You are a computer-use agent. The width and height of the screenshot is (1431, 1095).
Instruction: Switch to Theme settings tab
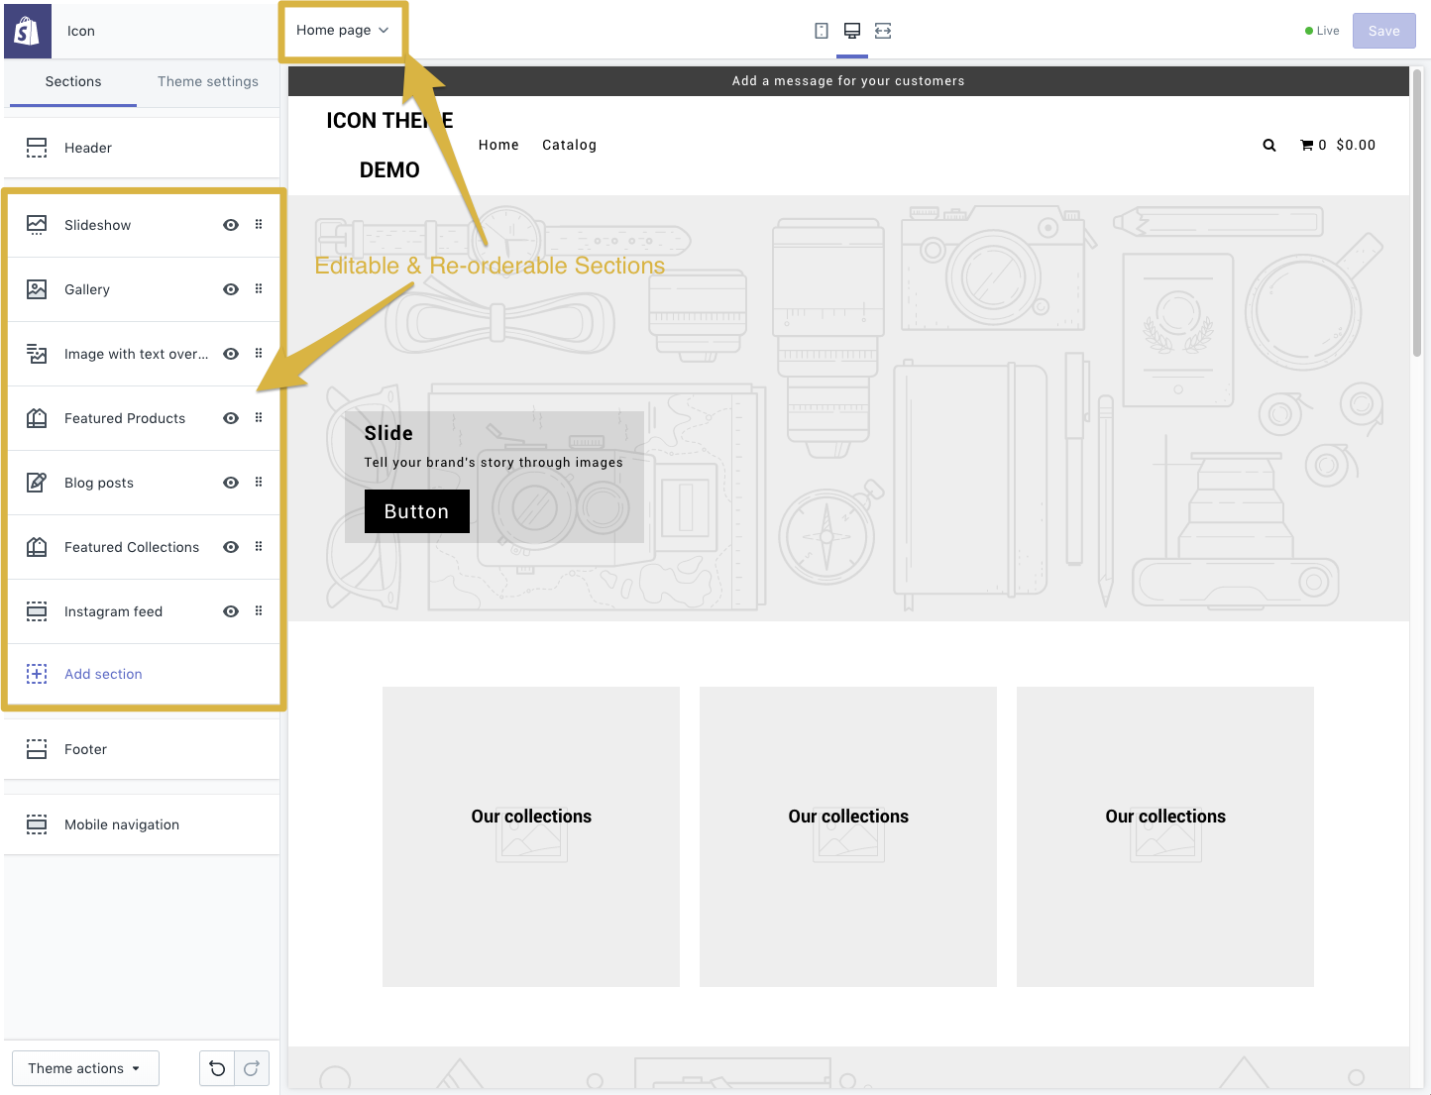(x=207, y=81)
